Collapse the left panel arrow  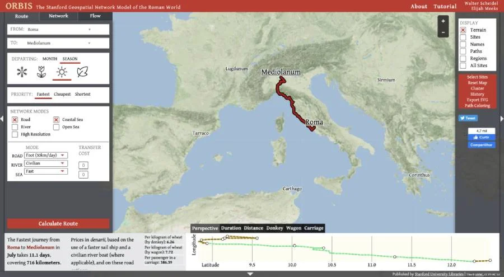click(3, 118)
